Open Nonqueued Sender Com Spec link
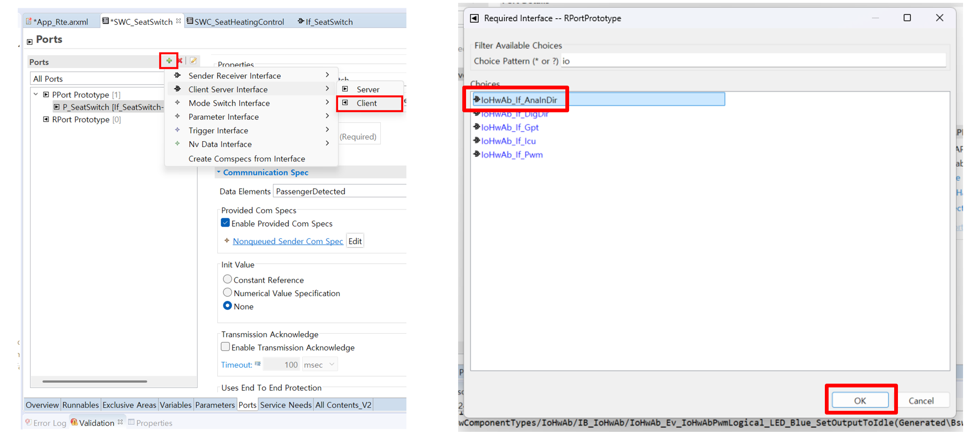 (288, 241)
